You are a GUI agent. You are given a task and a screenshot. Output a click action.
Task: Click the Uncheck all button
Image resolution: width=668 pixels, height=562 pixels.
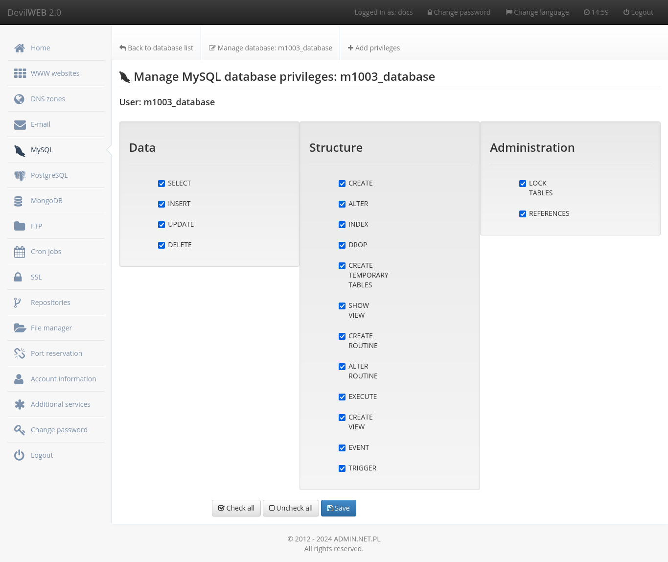coord(291,508)
